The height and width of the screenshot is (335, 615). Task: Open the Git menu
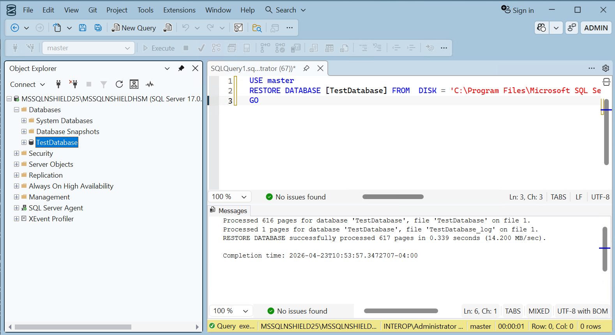(x=93, y=10)
